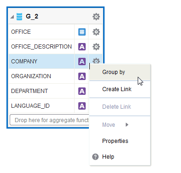The image size is (181, 173).
Task: Click the OFFICE numeric data type icon
Action: [x=82, y=32]
